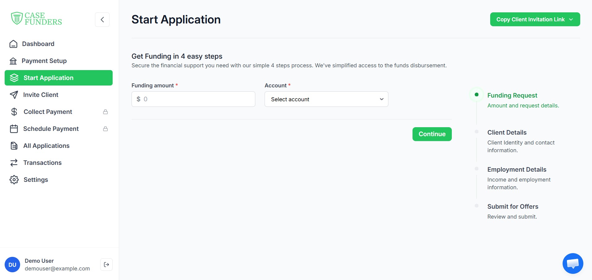Click the lock icon beside Schedule Payment
Screen dimensions: 592x280
105,129
